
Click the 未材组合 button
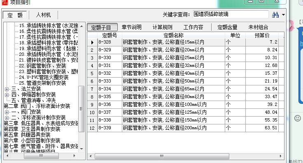(259, 27)
